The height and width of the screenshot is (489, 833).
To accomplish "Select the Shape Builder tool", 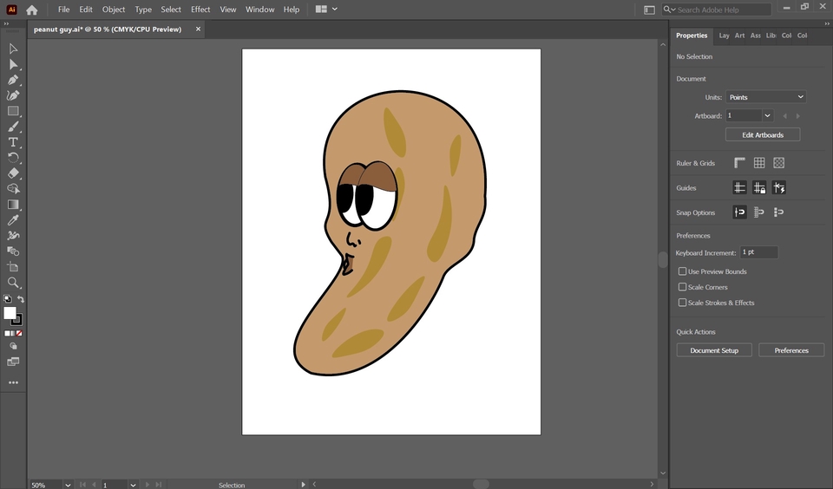I will tap(13, 189).
